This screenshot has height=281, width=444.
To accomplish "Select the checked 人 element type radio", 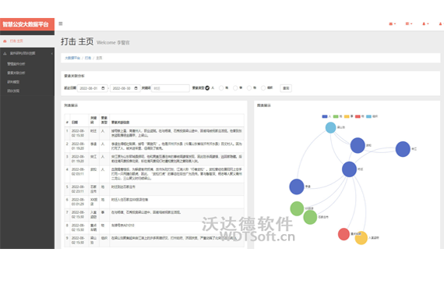I will tap(207, 88).
